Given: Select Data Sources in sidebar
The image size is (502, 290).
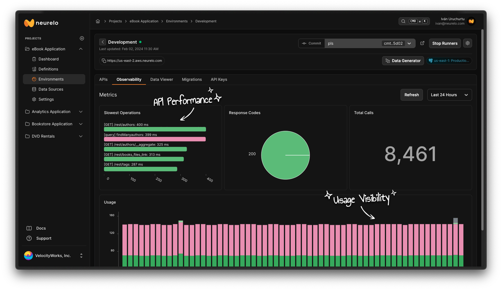Looking at the screenshot, I should tap(51, 89).
